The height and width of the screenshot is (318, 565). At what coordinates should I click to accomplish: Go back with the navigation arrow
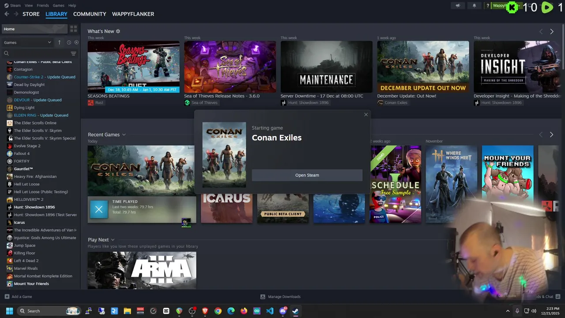(7, 14)
